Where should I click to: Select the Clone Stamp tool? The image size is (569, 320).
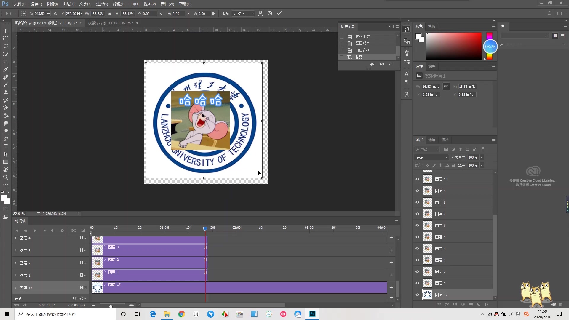point(6,92)
